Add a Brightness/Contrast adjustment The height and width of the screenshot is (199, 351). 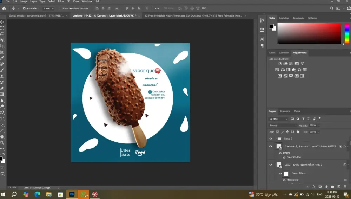click(x=280, y=63)
